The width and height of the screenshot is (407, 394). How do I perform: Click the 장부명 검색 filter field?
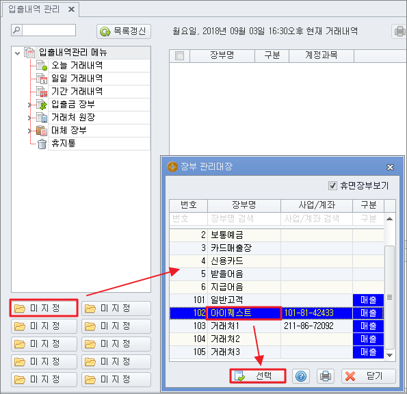[x=244, y=218]
